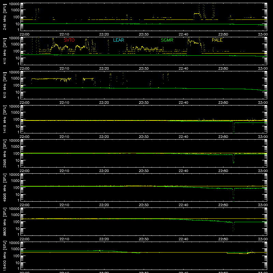Image resolution: width=273 pixels, height=273 pixels.
Task: Click the 100 tick label on 610 MHz plot
Action: point(16,85)
